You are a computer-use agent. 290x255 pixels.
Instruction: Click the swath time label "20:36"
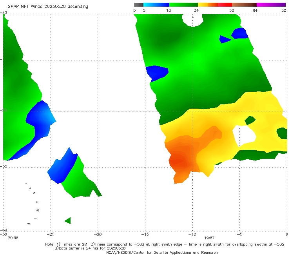point(13,238)
